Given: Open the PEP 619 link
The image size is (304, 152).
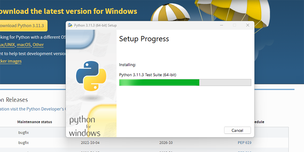Looking at the screenshot, I should point(244,143).
